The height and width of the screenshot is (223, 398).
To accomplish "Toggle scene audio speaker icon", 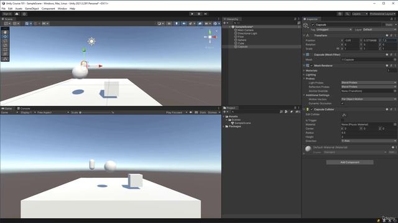I will [x=184, y=24].
